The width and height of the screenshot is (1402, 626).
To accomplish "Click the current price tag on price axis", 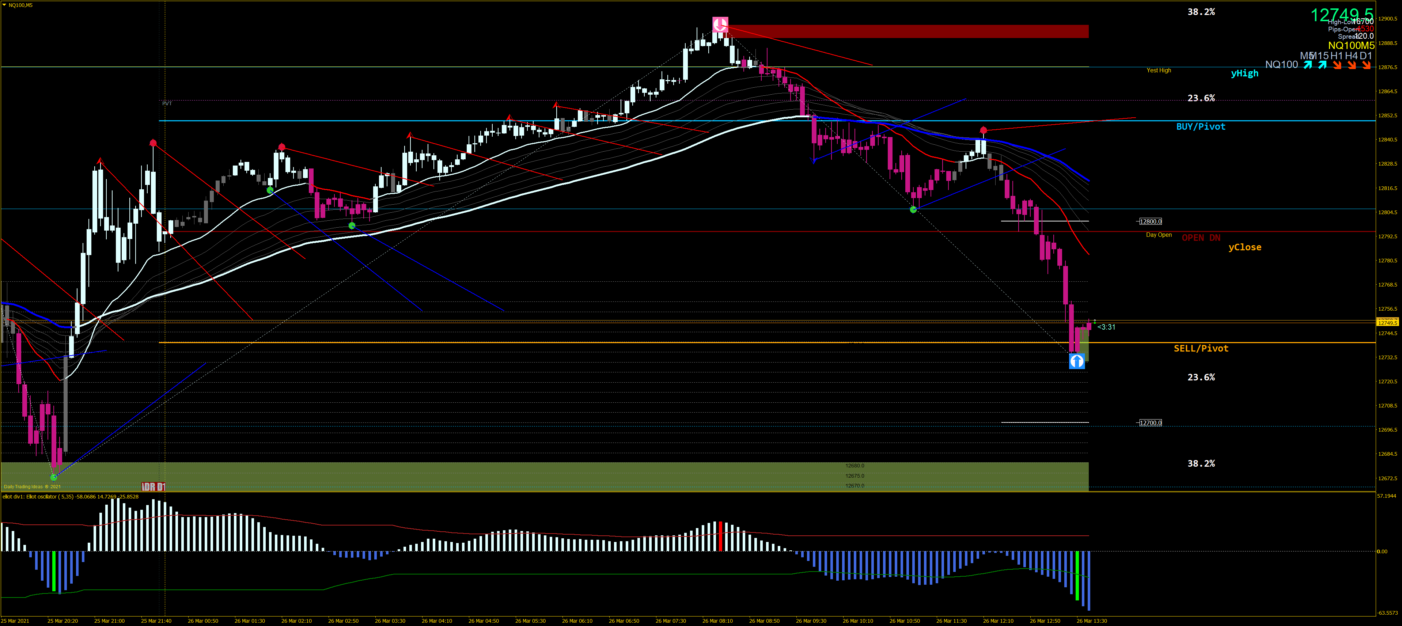I will 1387,323.
